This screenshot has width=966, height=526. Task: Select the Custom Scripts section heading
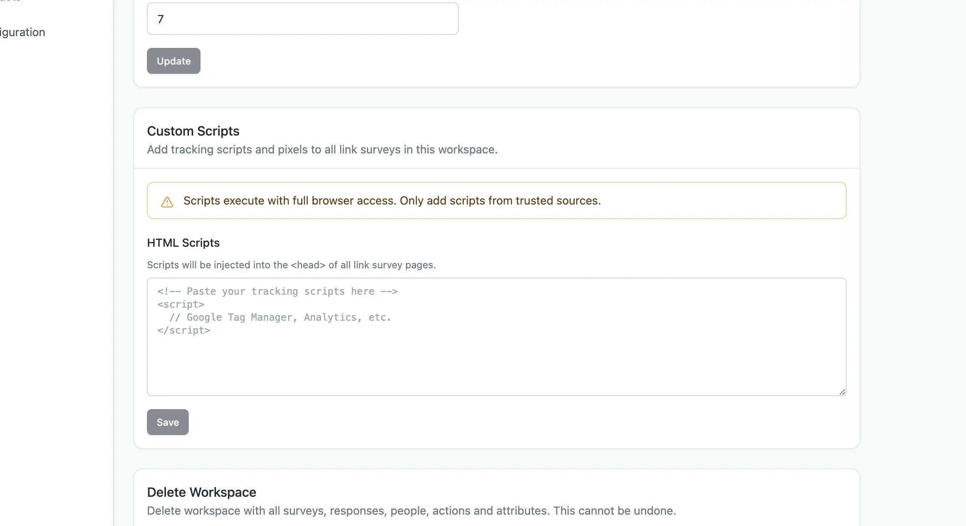pos(193,131)
